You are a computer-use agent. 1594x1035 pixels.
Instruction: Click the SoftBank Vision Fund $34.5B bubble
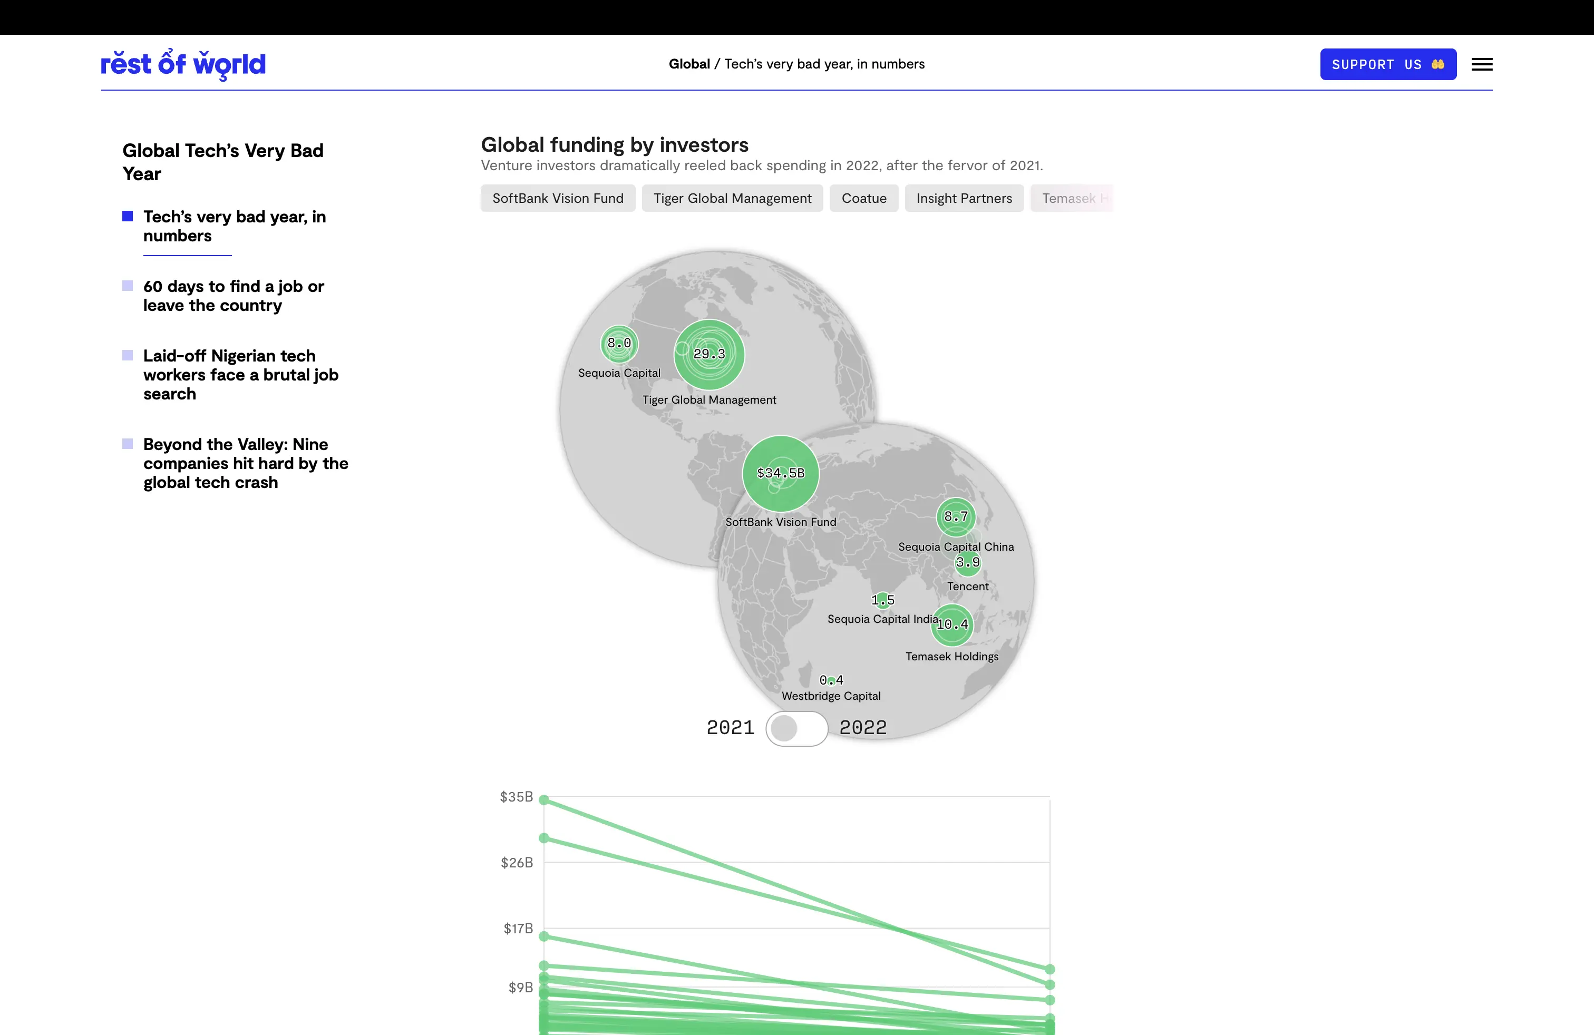[x=780, y=473]
